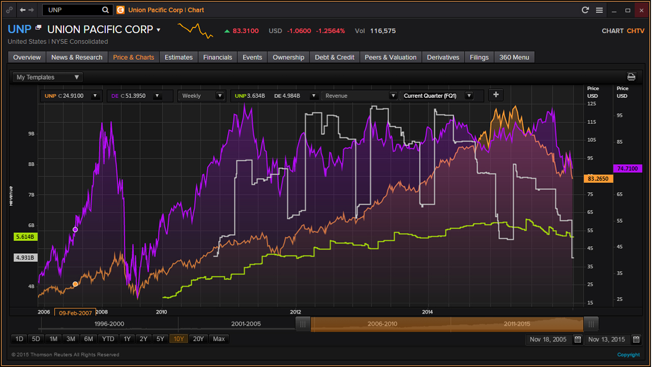652x367 pixels.
Task: Open the My Templates dropdown
Action: tap(48, 77)
